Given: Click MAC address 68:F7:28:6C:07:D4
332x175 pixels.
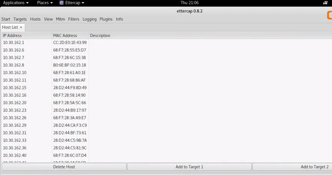Looking at the screenshot, I should click(x=69, y=155).
